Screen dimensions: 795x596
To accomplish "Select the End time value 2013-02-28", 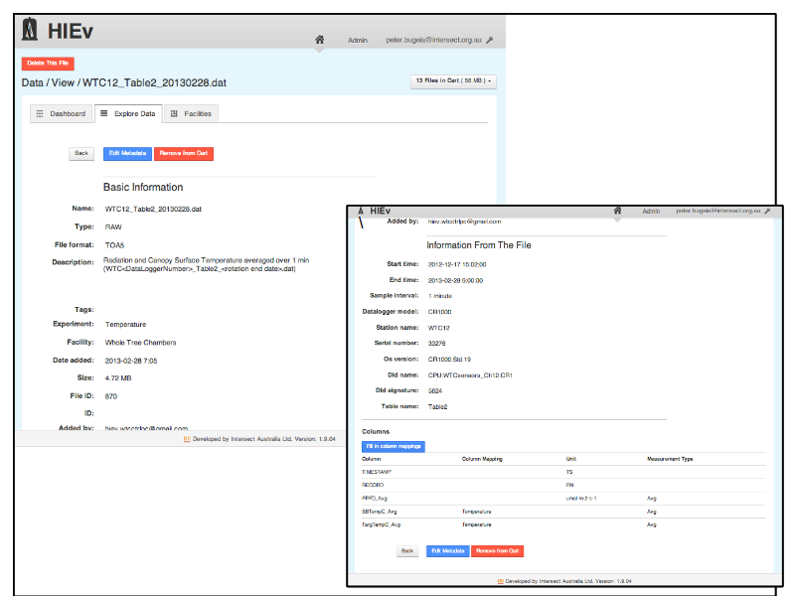I will pyautogui.click(x=455, y=280).
